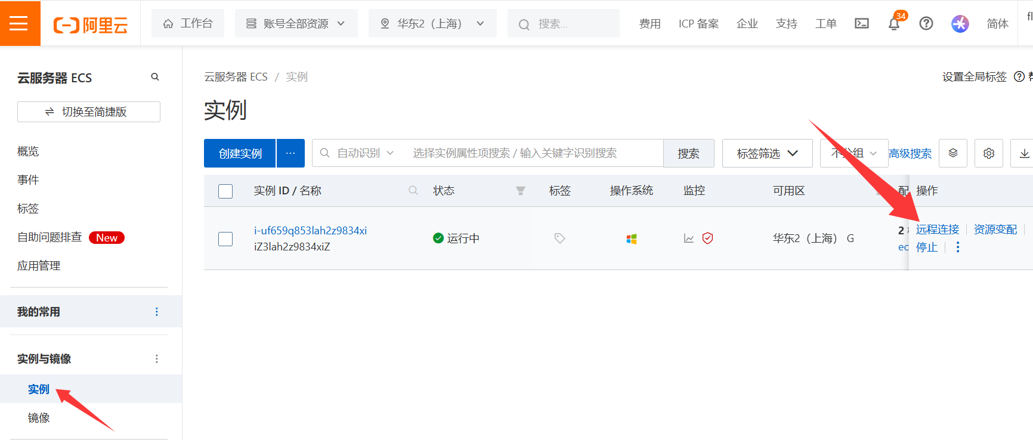Open the user avatar profile
Viewport: 1033px width, 440px height.
pos(960,24)
